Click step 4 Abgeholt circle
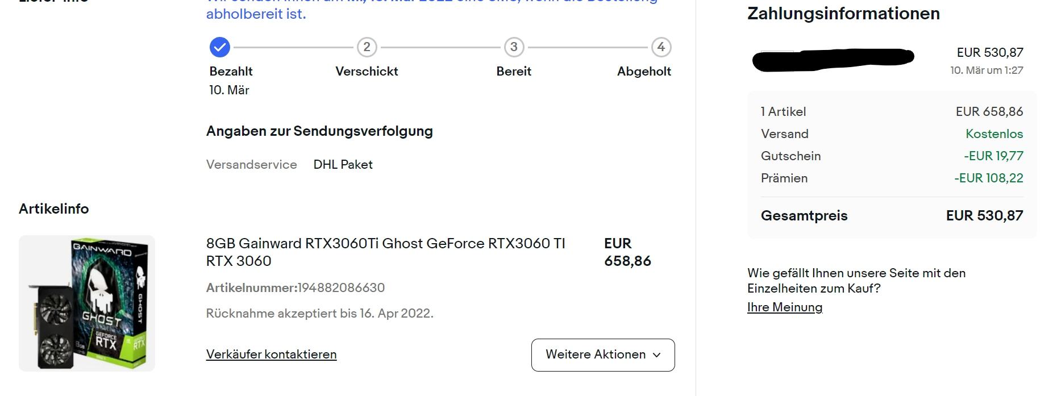 click(x=661, y=47)
